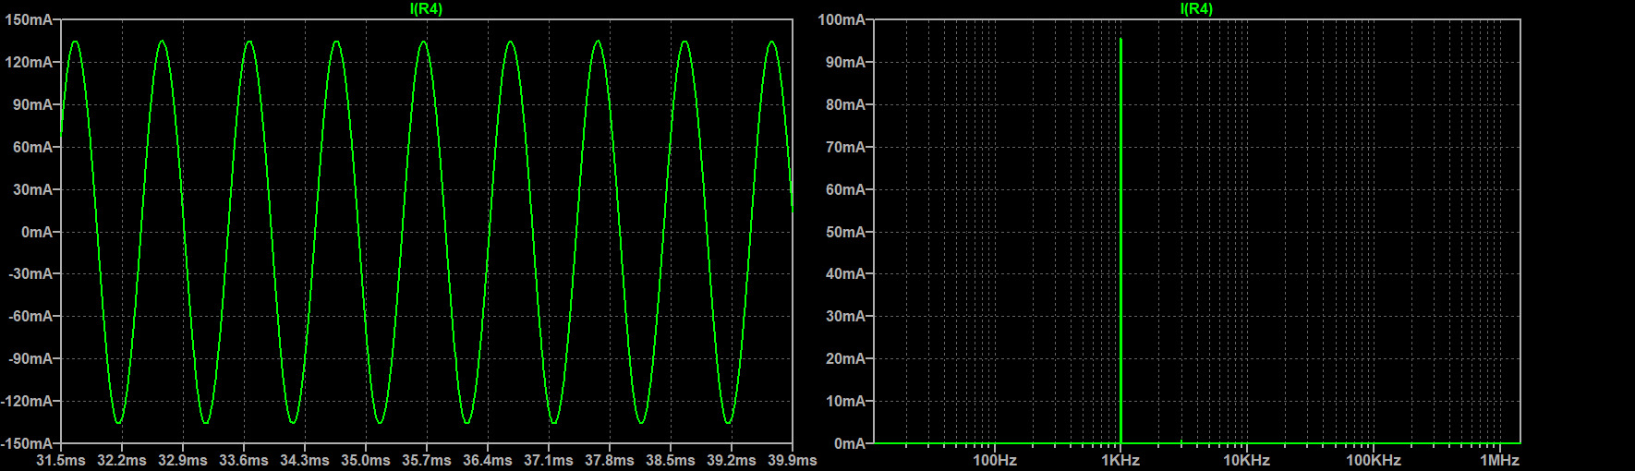Click the 90mA label on FFT plot axis
The width and height of the screenshot is (1635, 471).
(x=845, y=62)
